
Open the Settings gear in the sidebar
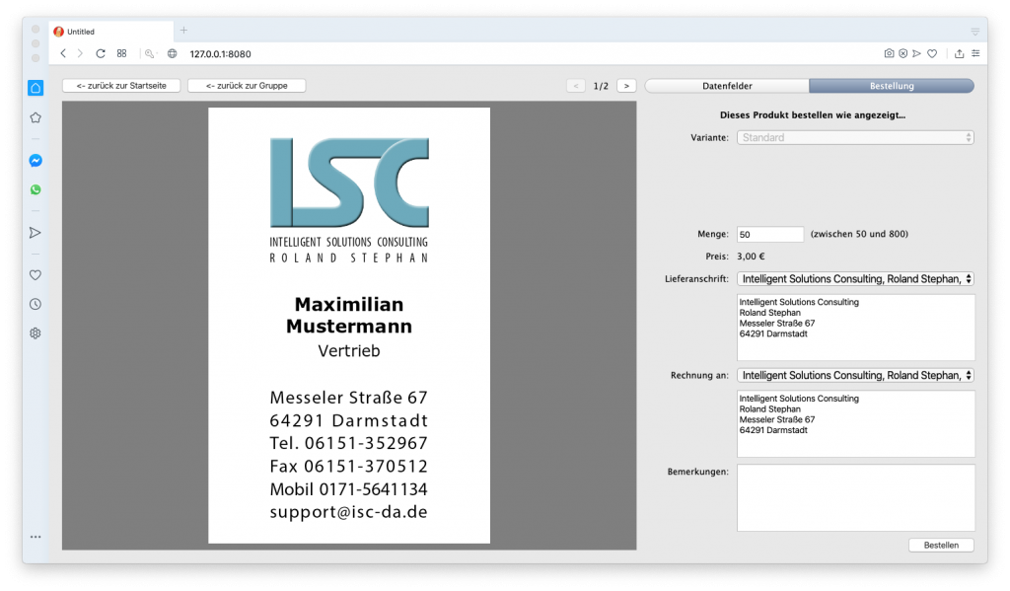(x=36, y=333)
